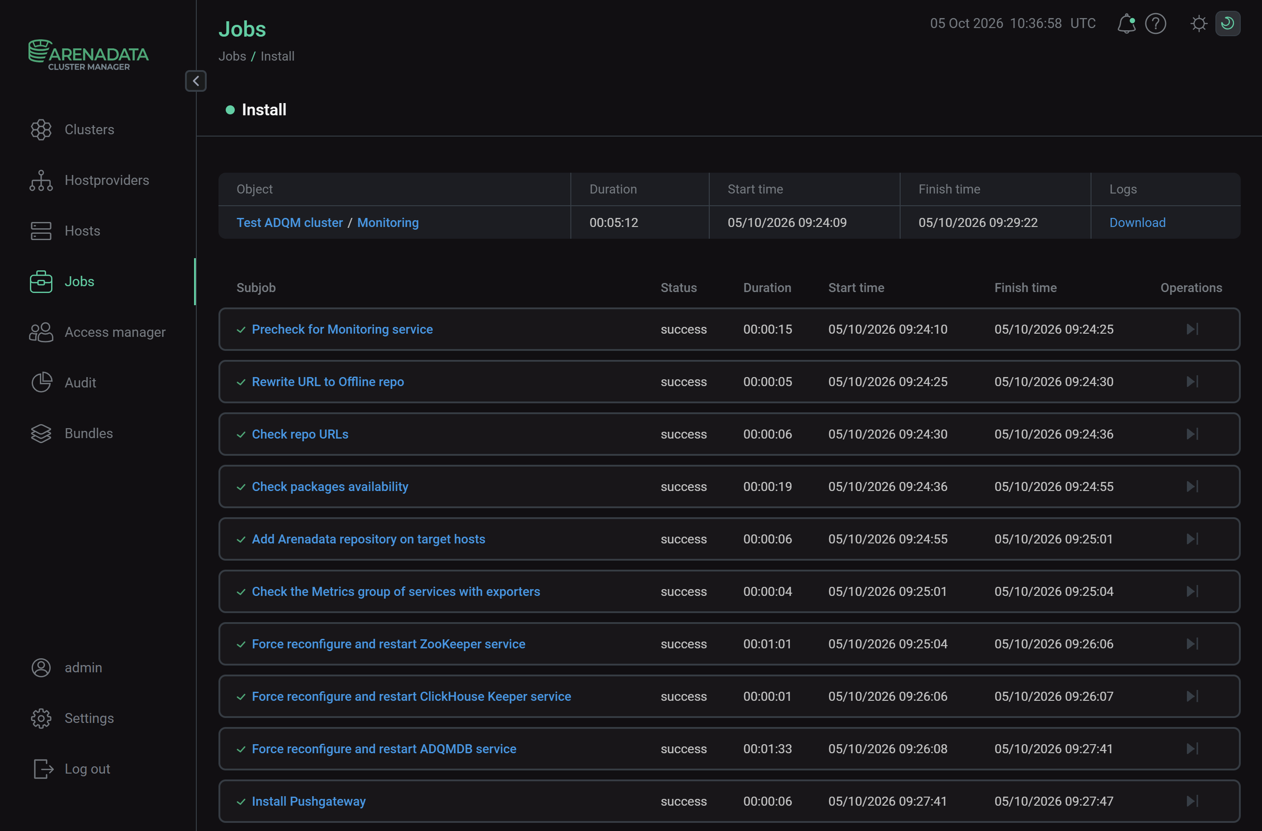Skip icon on ClickHouse Keeper service row

(1192, 696)
